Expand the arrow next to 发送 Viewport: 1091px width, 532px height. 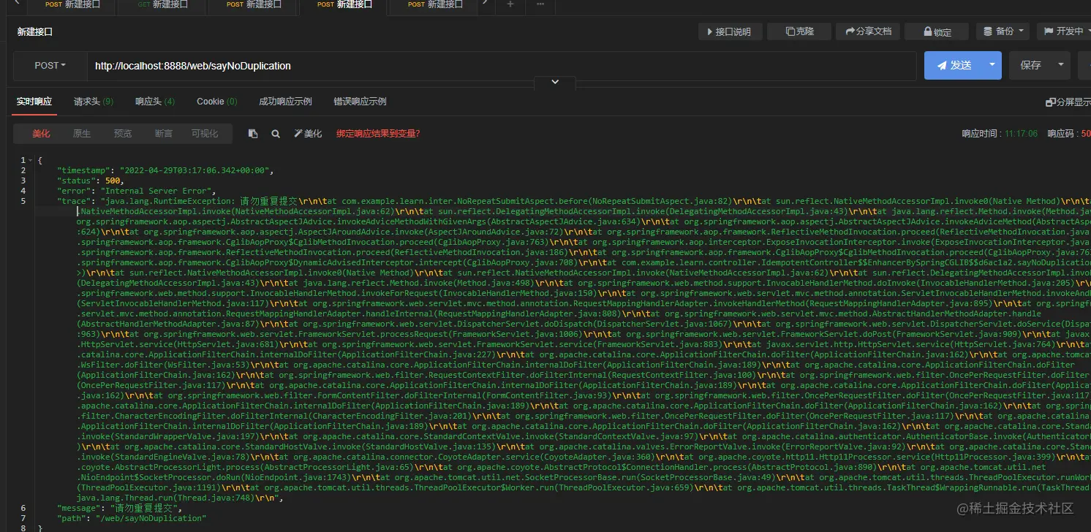tap(992, 65)
